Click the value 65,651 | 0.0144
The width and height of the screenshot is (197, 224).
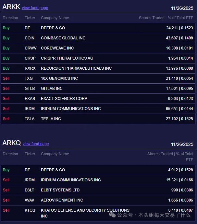(x=179, y=109)
